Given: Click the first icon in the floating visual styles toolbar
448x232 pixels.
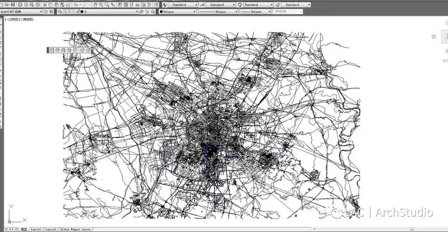Looking at the screenshot, I should 51,50.
